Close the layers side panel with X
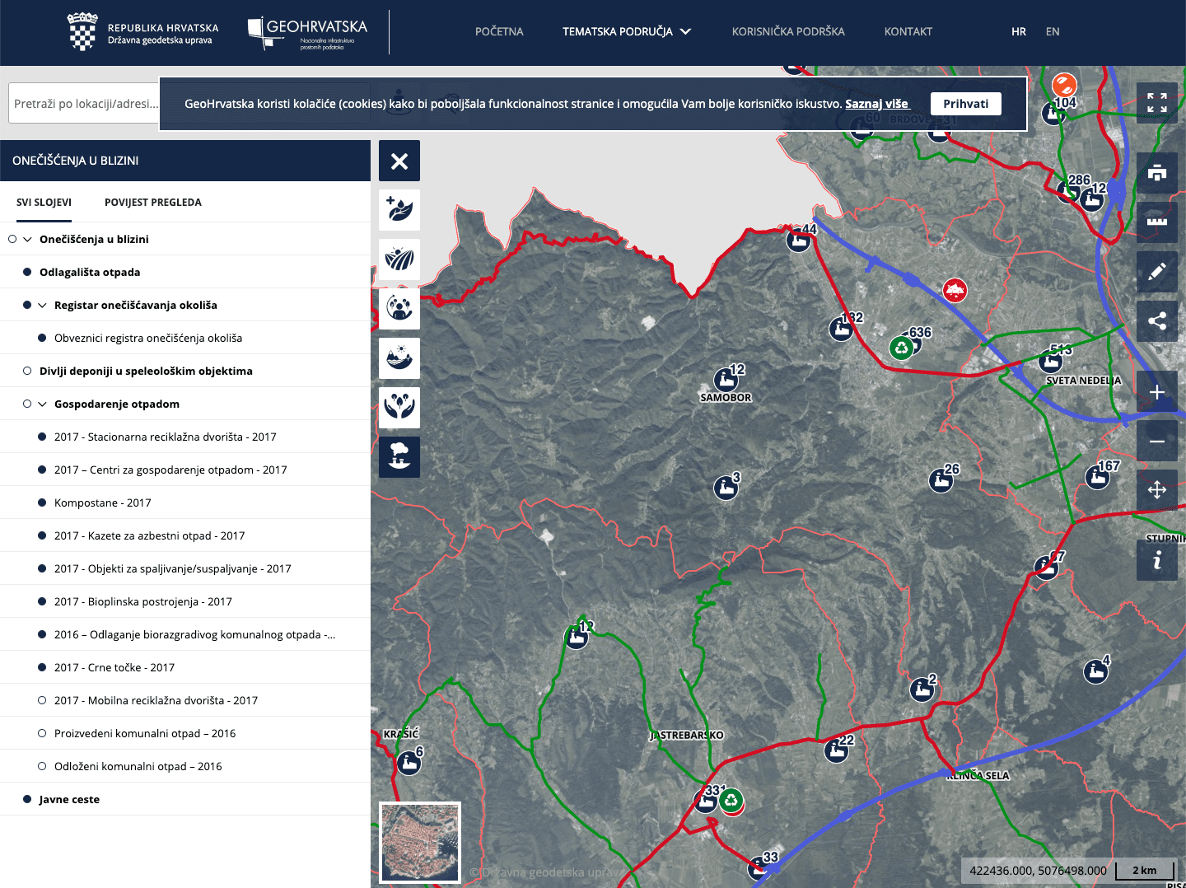 click(399, 161)
